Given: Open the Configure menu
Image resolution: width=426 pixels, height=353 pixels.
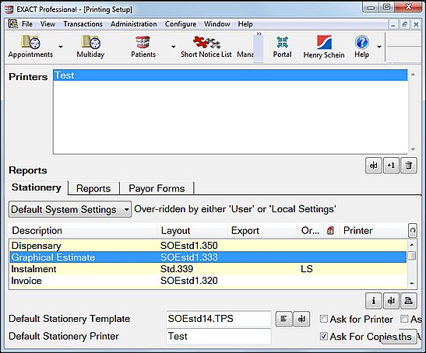Looking at the screenshot, I should tap(181, 24).
